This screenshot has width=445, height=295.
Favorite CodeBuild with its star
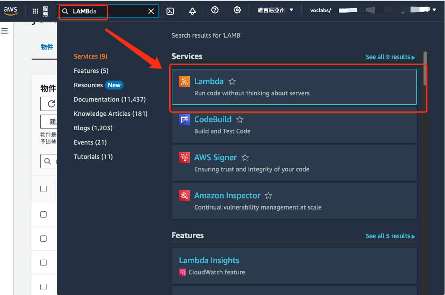(240, 120)
